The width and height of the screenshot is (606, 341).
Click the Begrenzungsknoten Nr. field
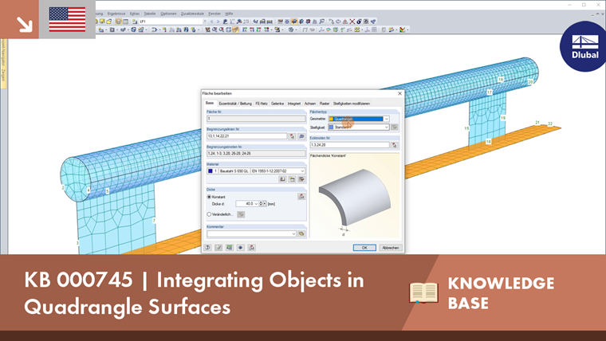(x=256, y=154)
